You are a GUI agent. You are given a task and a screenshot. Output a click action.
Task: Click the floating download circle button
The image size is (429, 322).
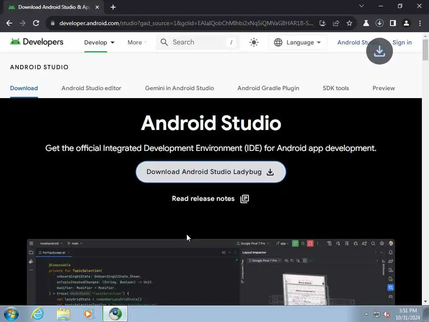click(x=379, y=51)
